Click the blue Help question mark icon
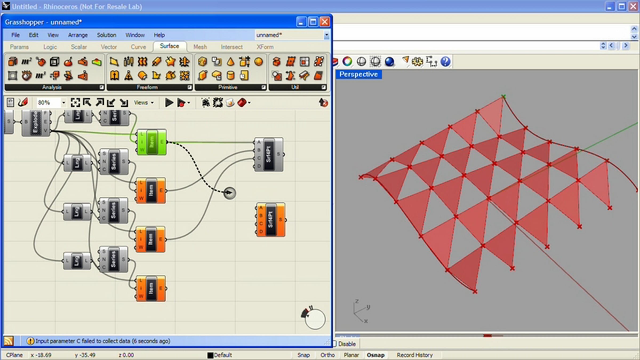This screenshot has height=360, width=640. (x=445, y=62)
